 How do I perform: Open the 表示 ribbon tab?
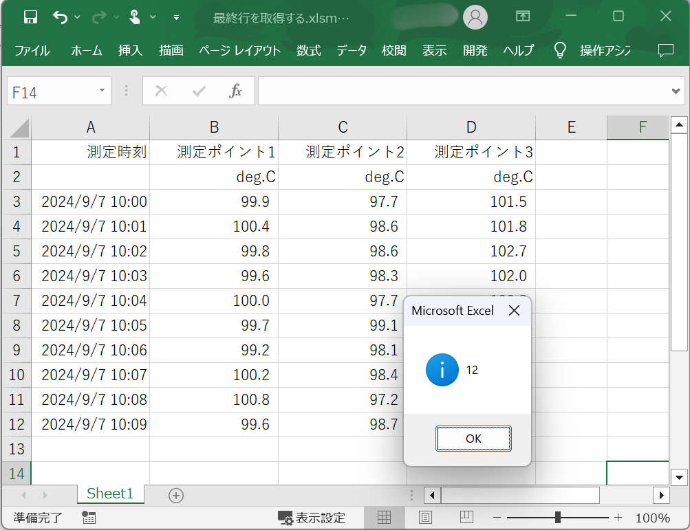[x=434, y=51]
